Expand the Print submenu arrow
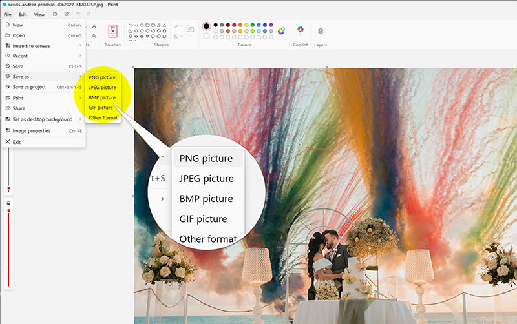 (x=80, y=98)
